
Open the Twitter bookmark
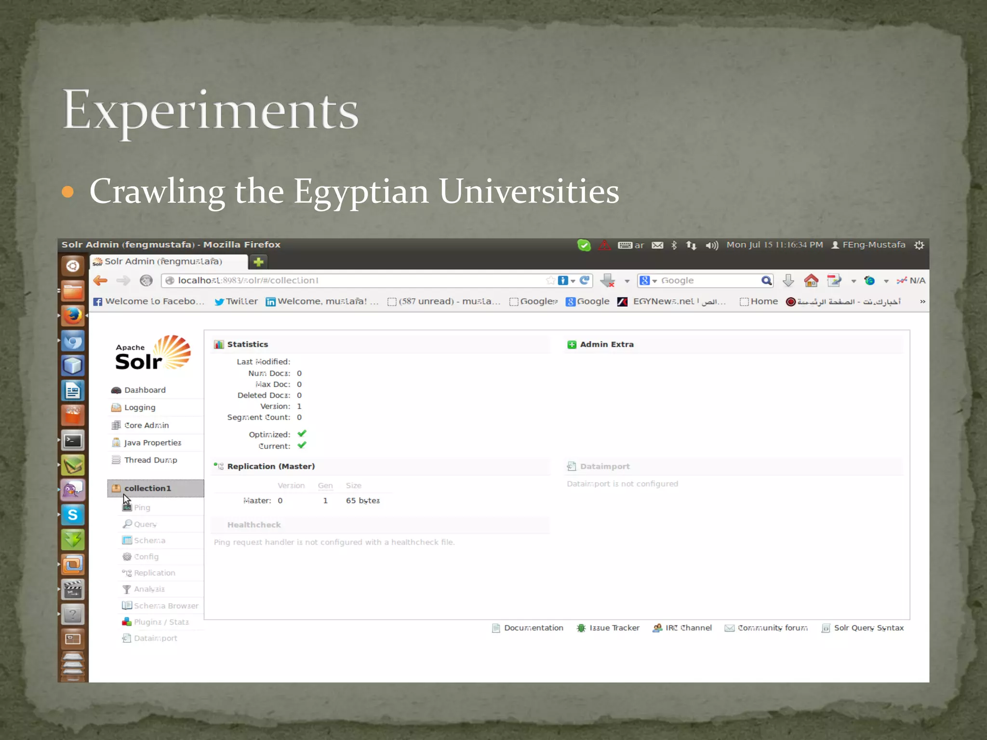[236, 302]
